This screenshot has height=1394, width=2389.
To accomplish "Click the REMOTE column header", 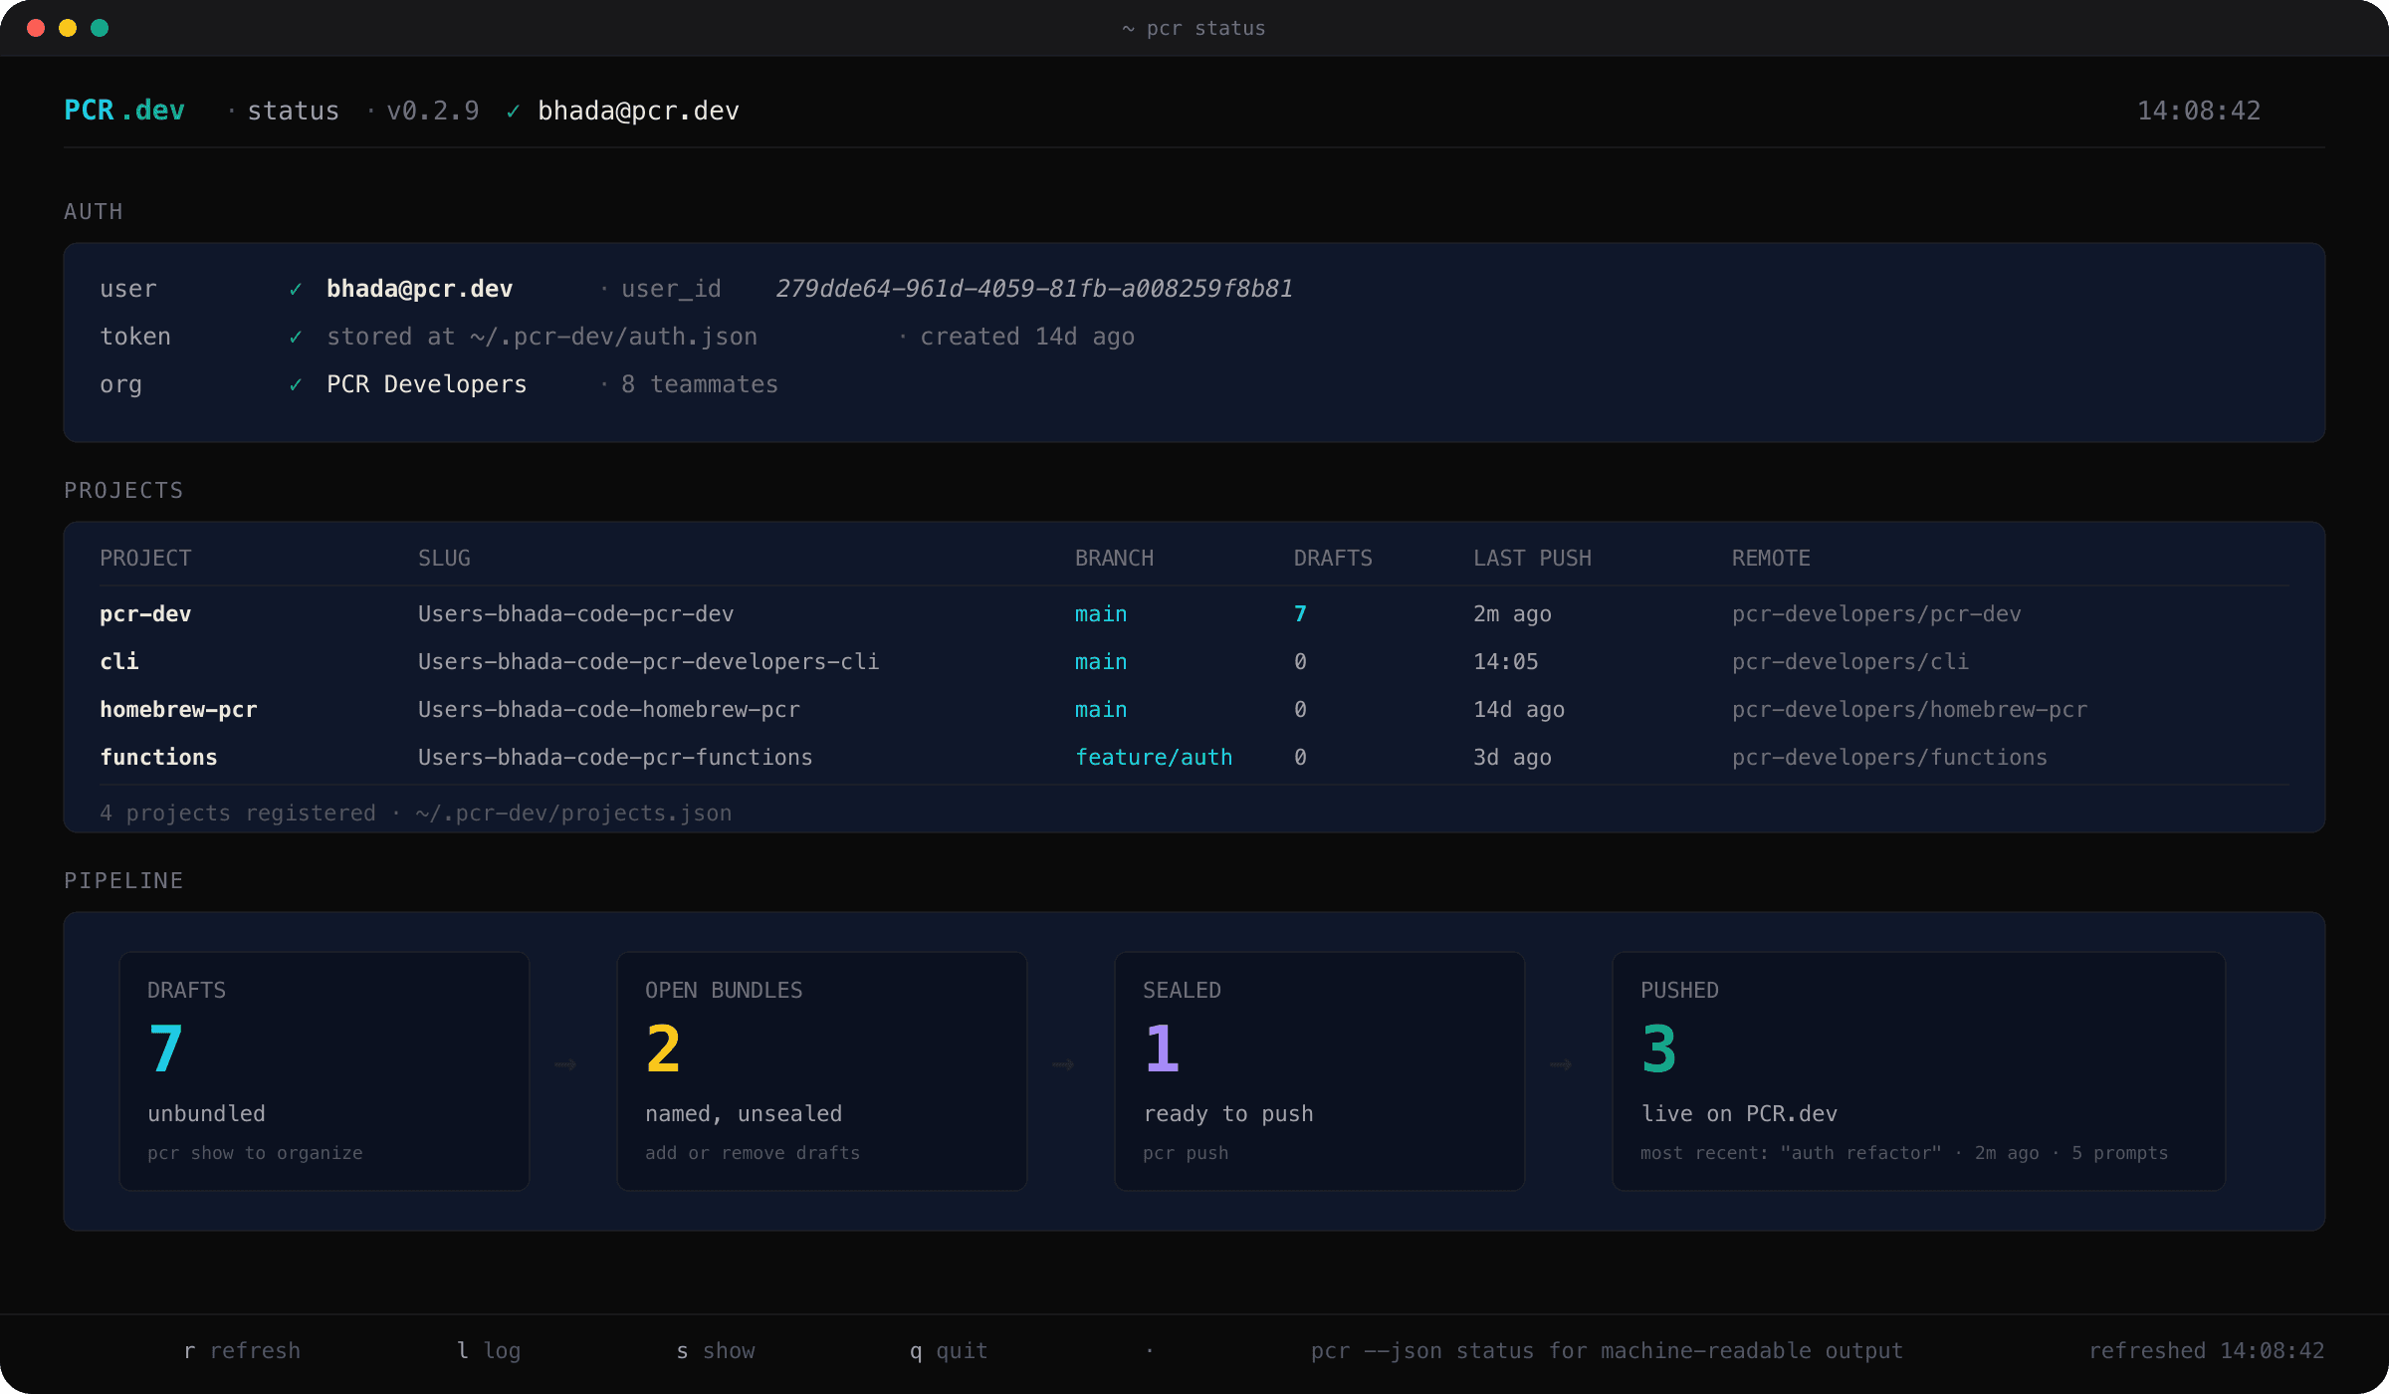I will pos(1771,559).
